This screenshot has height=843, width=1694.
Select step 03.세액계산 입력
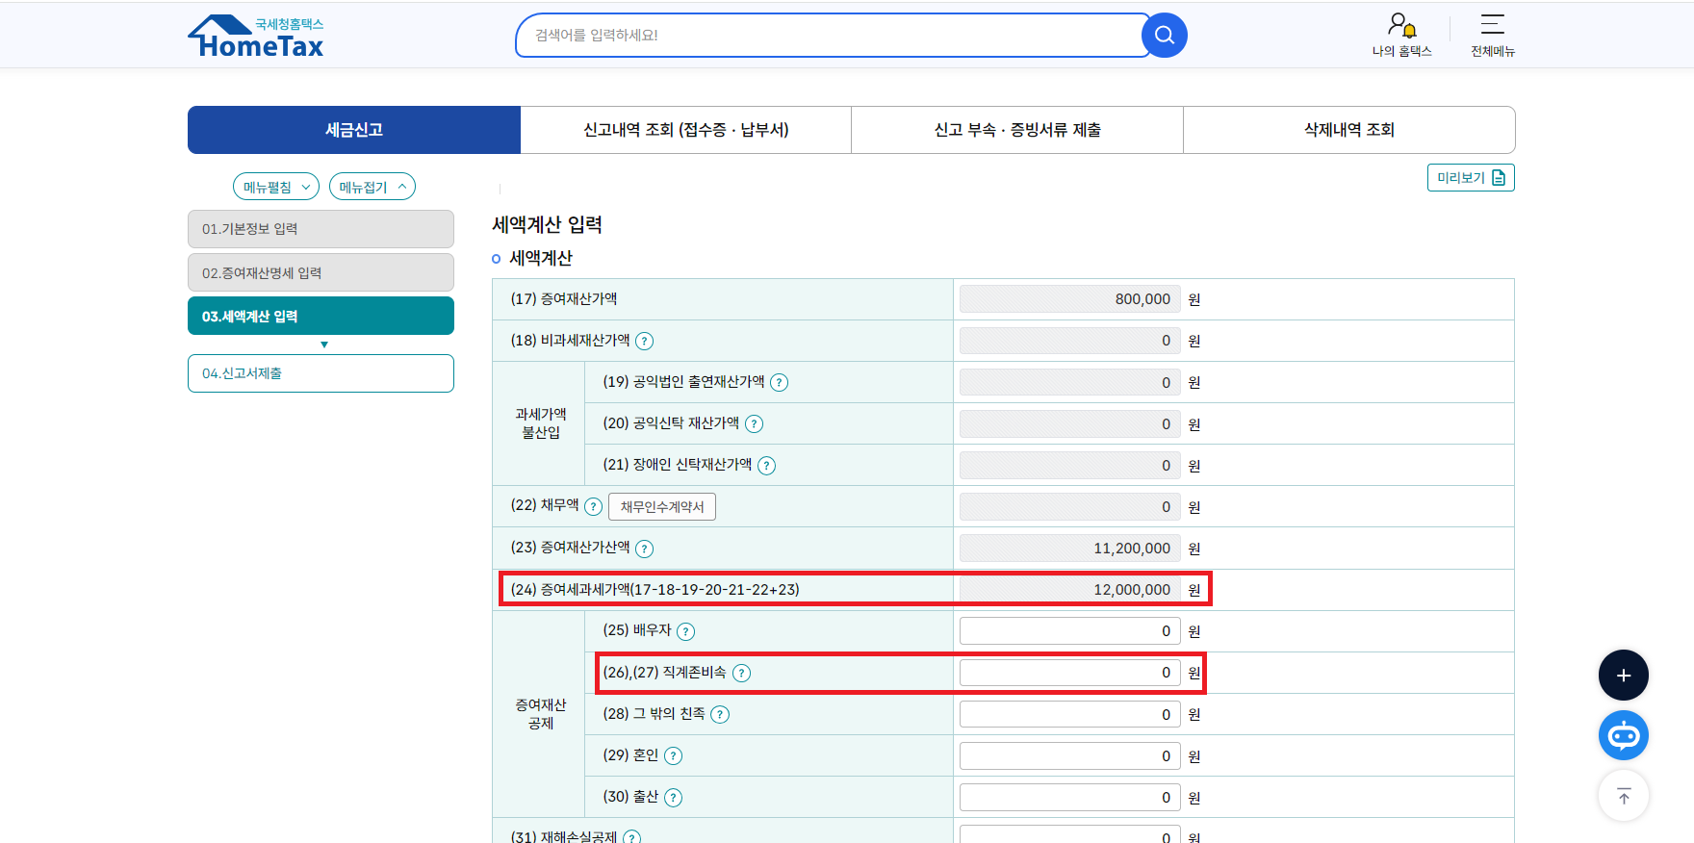tap(321, 316)
